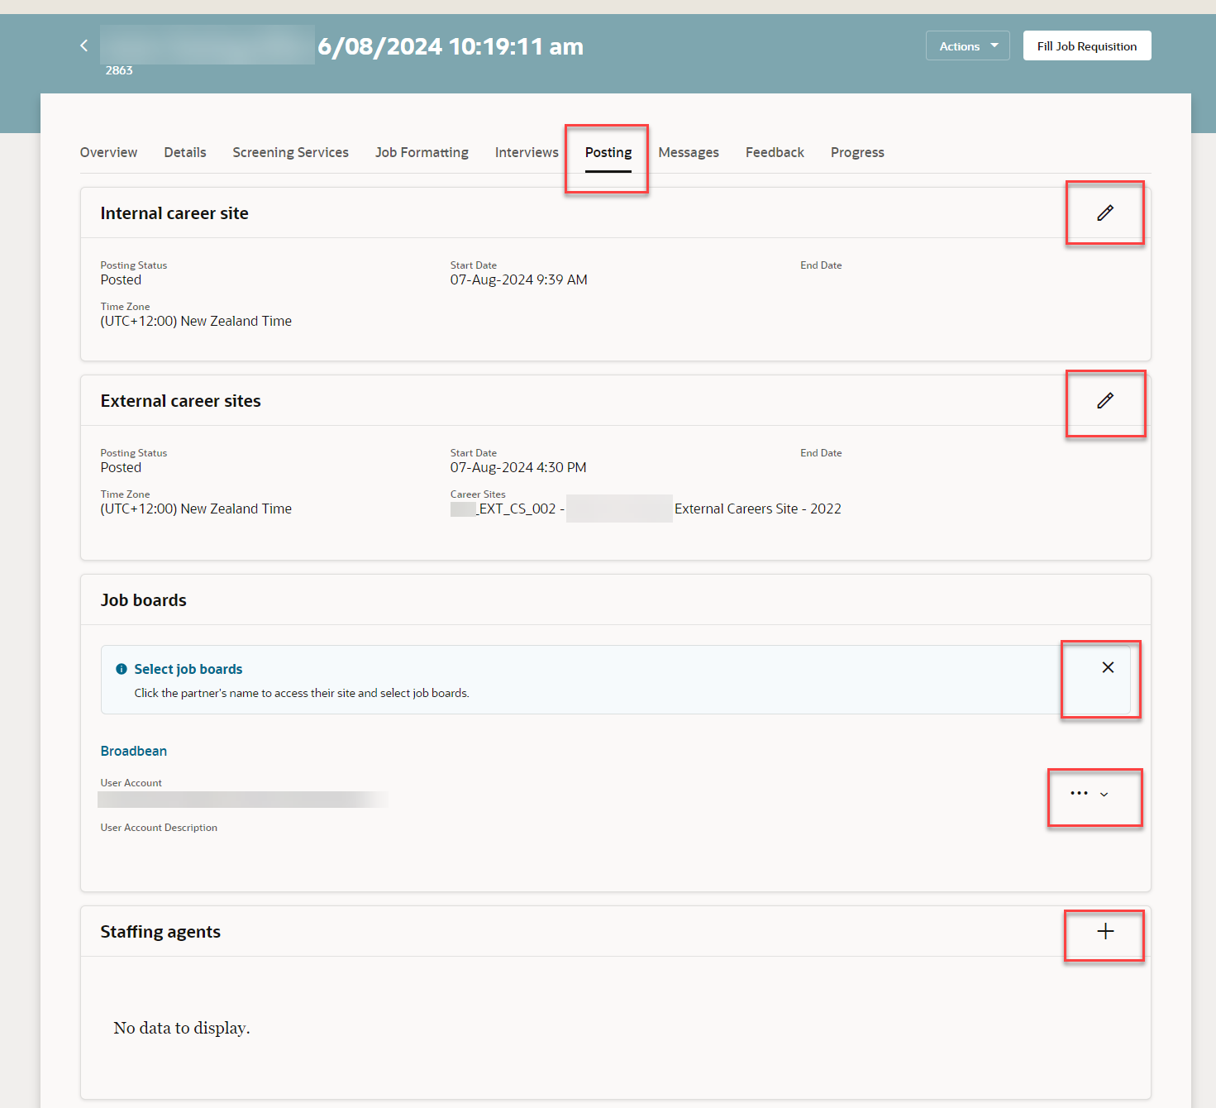Click the User Account value field
Viewport: 1216px width, 1108px height.
point(242,799)
